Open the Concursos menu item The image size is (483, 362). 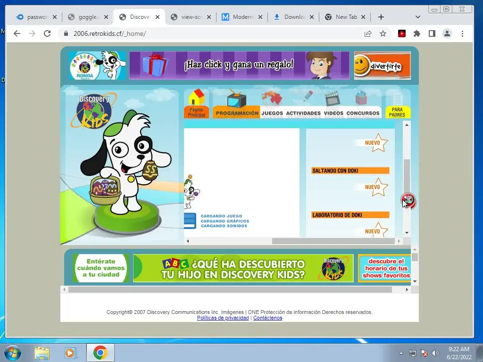363,105
